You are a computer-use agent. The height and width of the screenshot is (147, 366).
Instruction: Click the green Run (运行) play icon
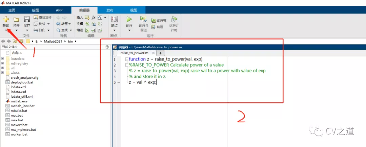coord(129,19)
